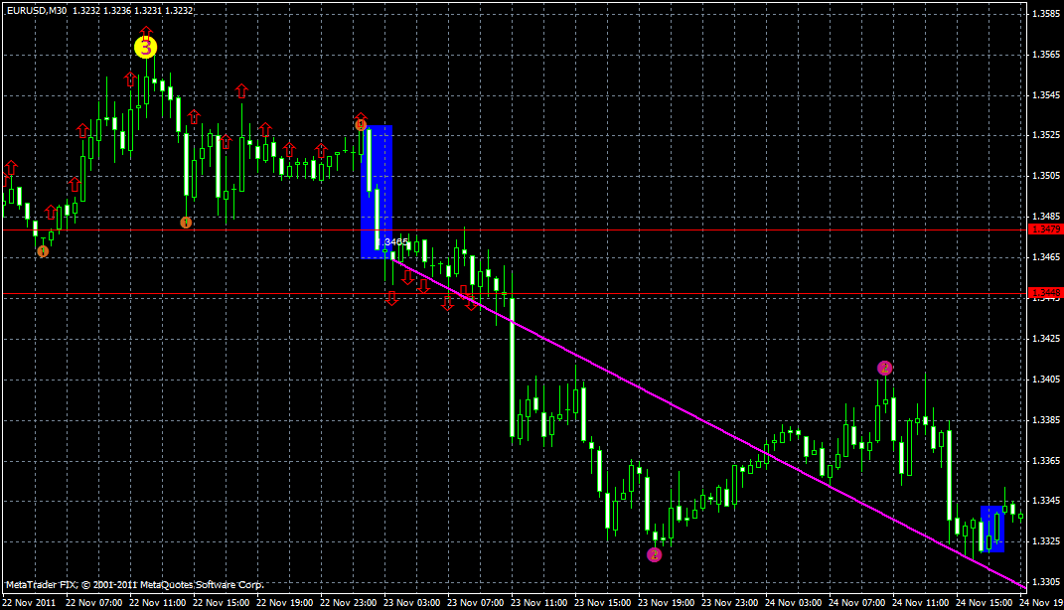The image size is (1064, 610).
Task: Click the red 1.3479 price tag on the right axis
Action: coord(1045,228)
